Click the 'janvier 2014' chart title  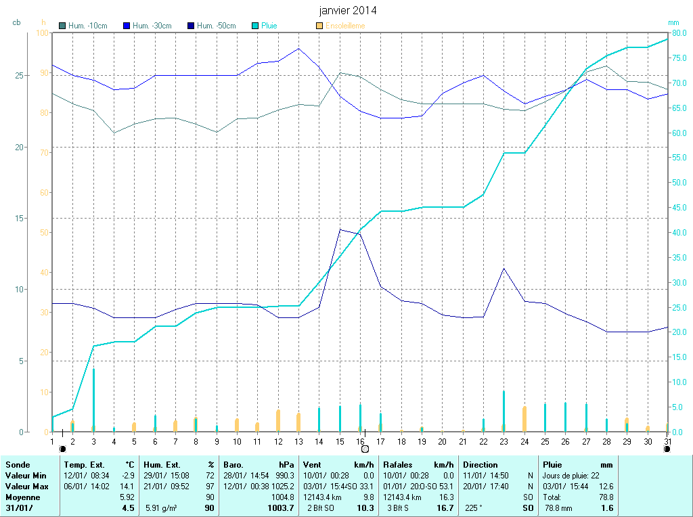[x=348, y=11]
